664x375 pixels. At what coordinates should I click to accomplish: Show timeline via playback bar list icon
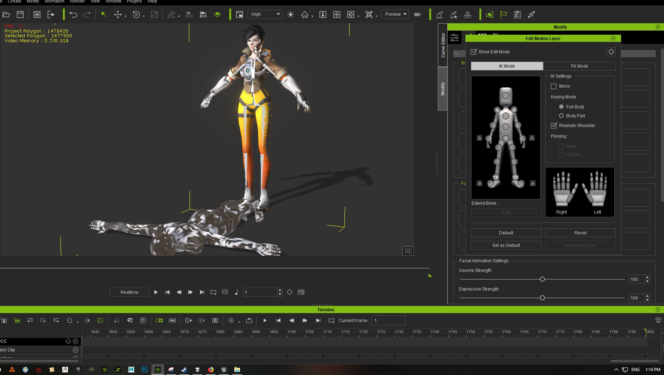[x=301, y=292]
